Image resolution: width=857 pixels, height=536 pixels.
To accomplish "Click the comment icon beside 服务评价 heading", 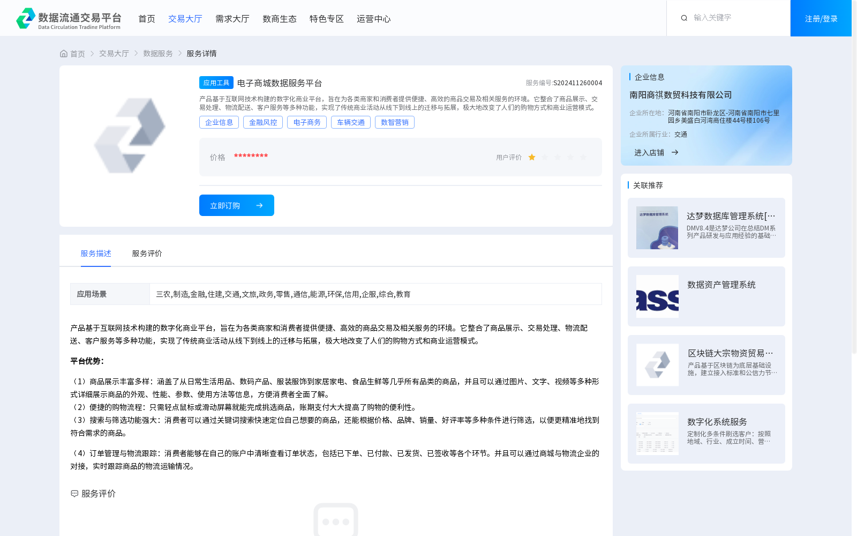I will click(x=74, y=494).
